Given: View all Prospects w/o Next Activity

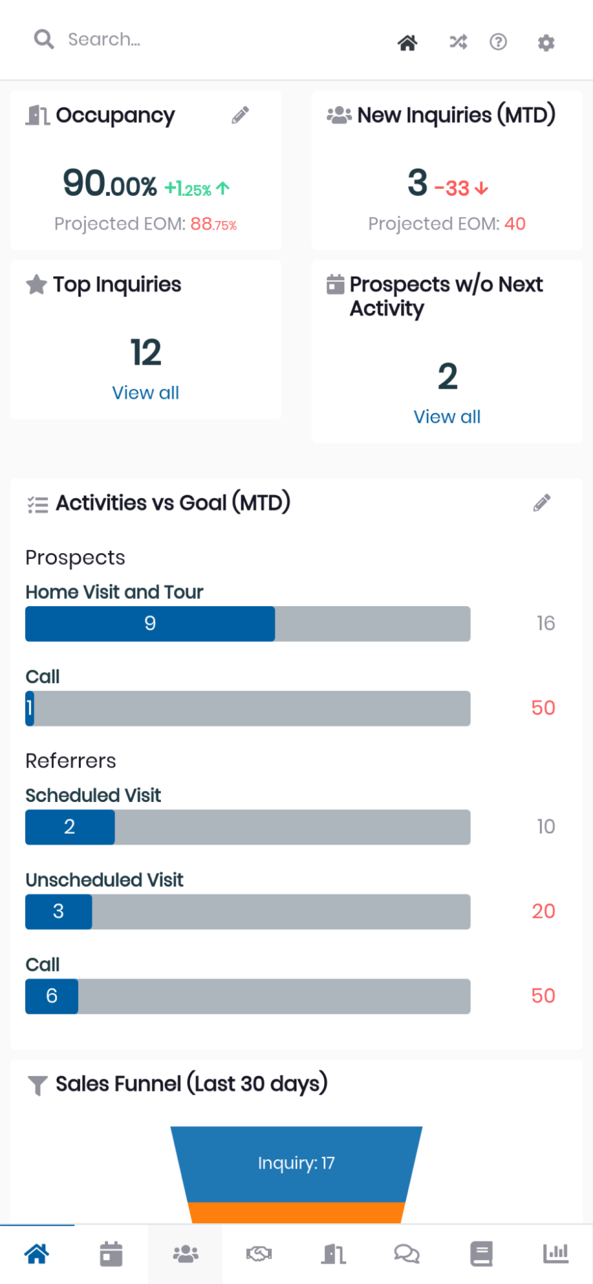Looking at the screenshot, I should click(447, 417).
